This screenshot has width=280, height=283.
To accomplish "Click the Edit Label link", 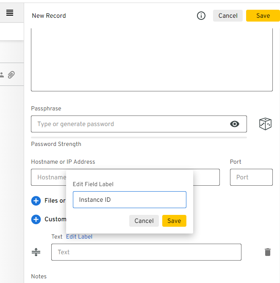I will tap(79, 236).
